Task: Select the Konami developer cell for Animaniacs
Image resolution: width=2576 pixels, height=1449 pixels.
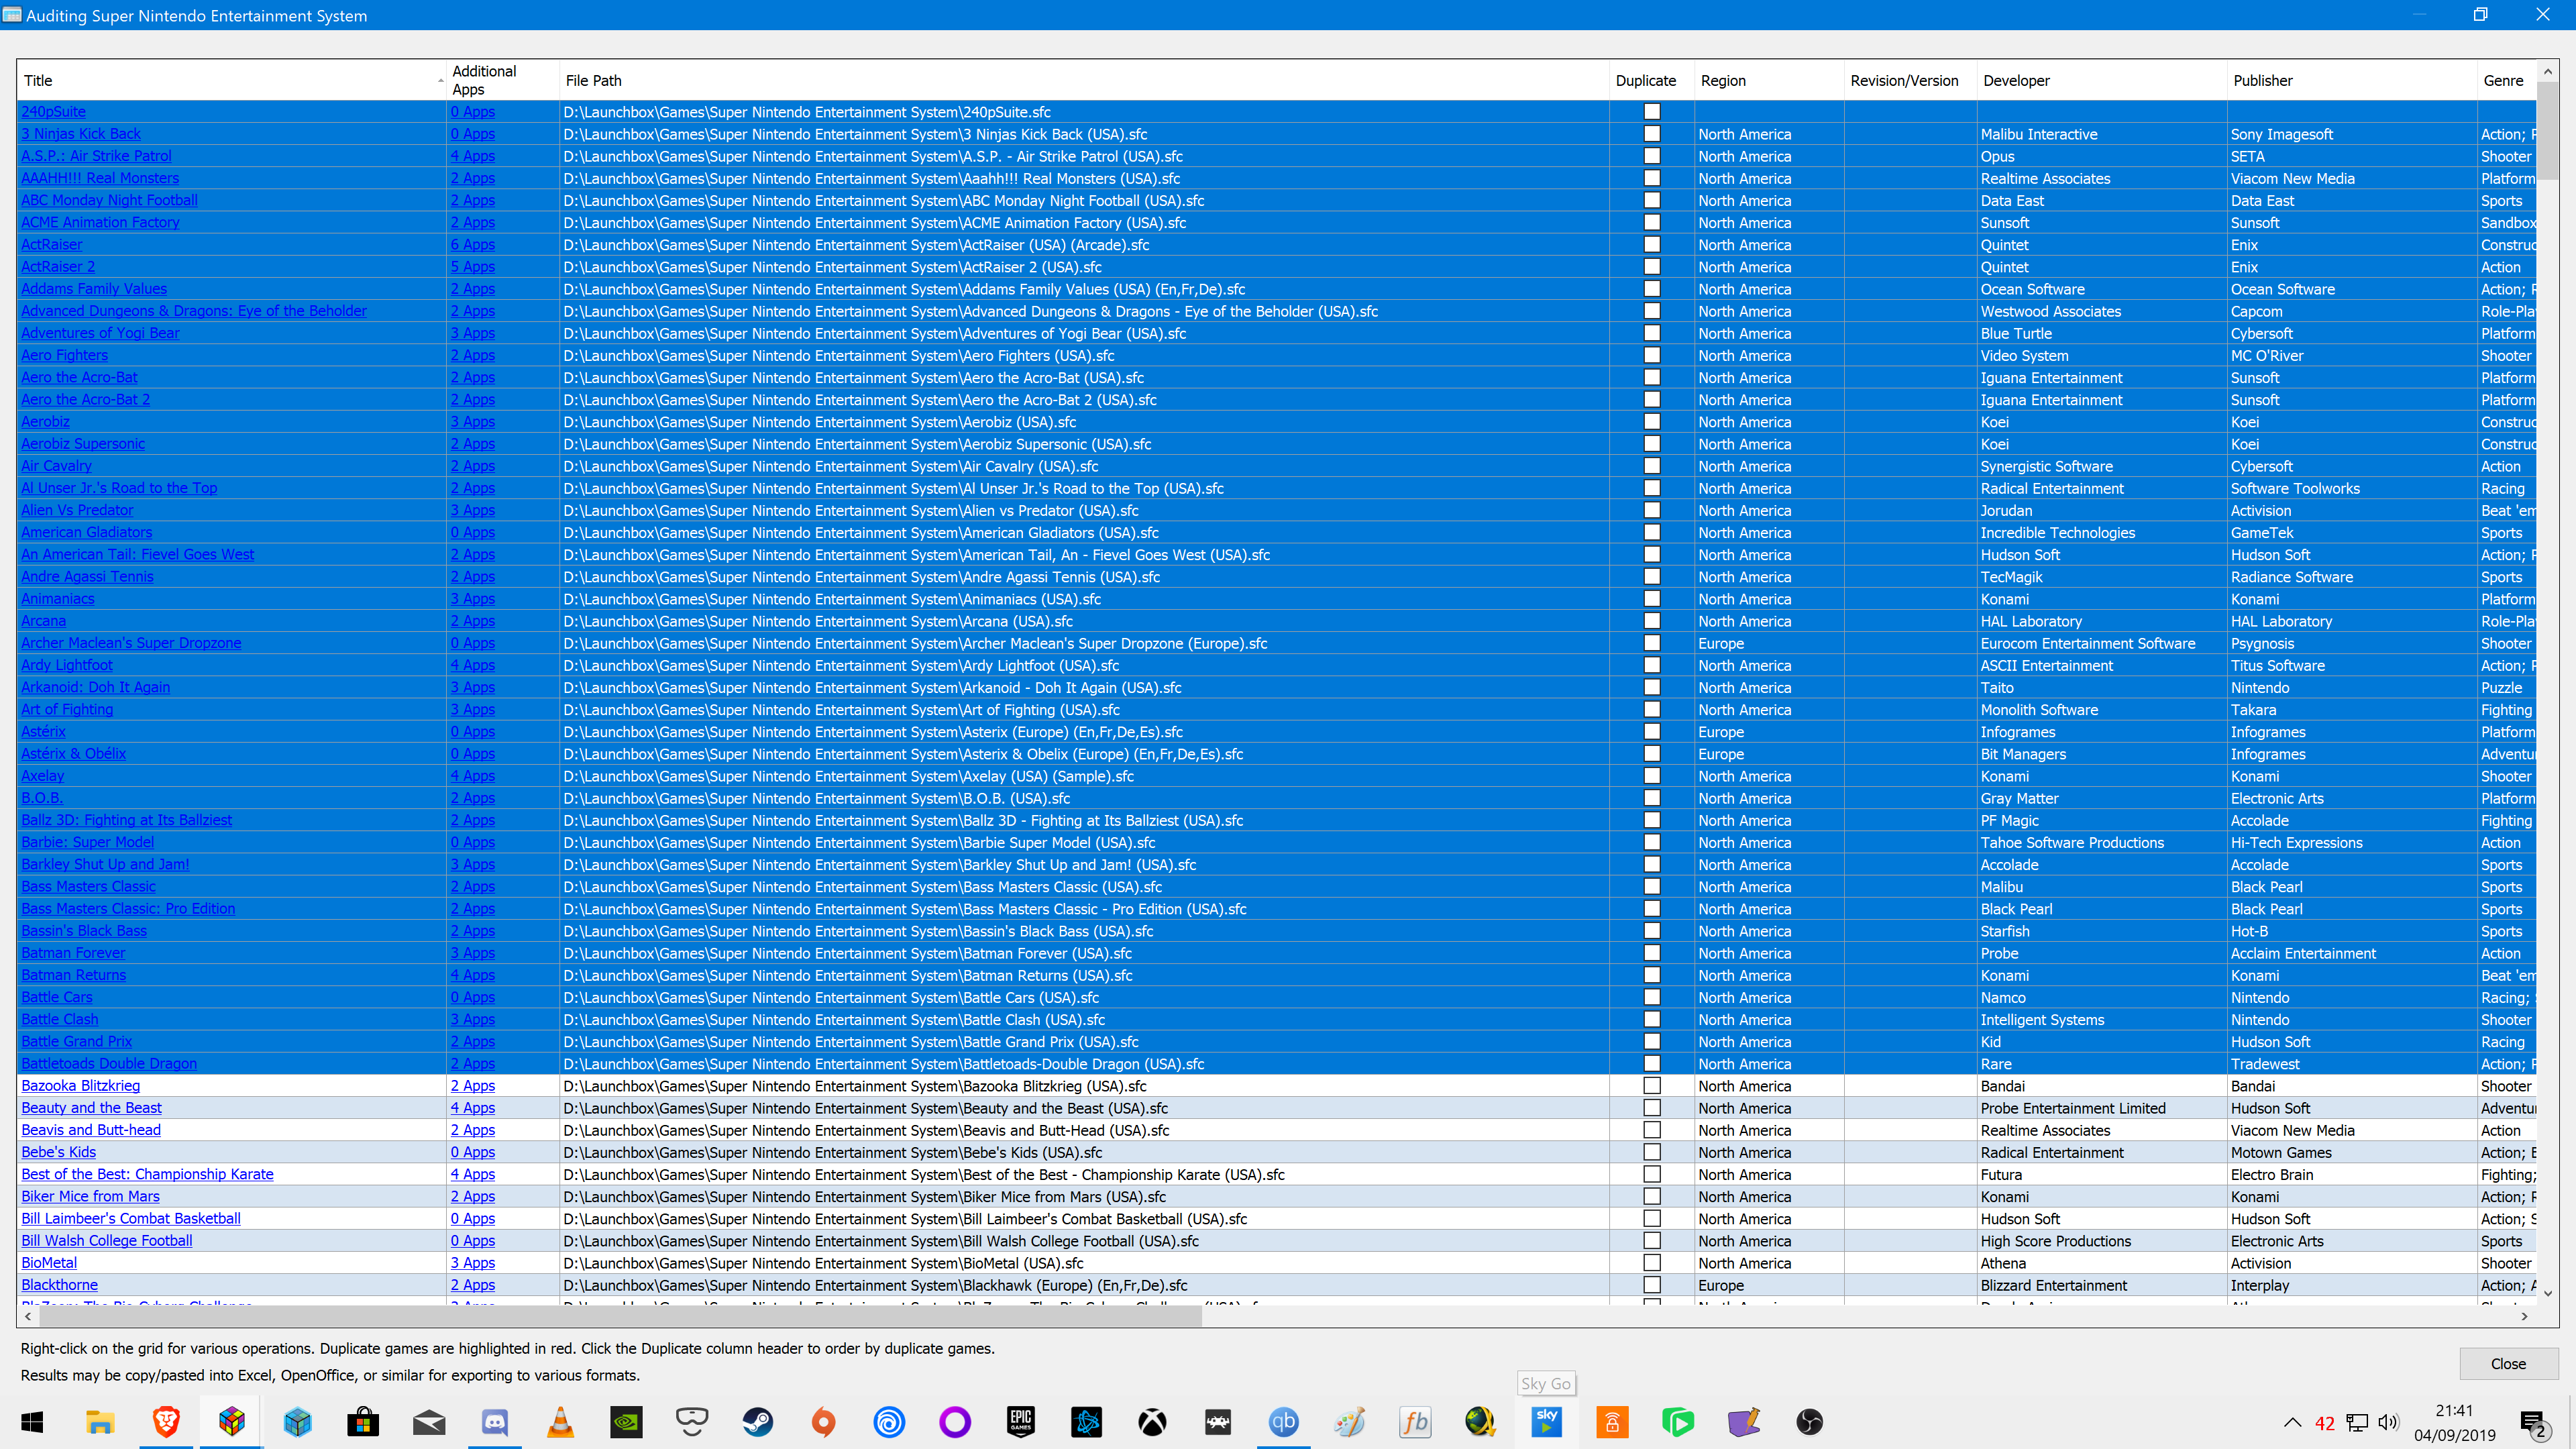Action: (x=2101, y=599)
